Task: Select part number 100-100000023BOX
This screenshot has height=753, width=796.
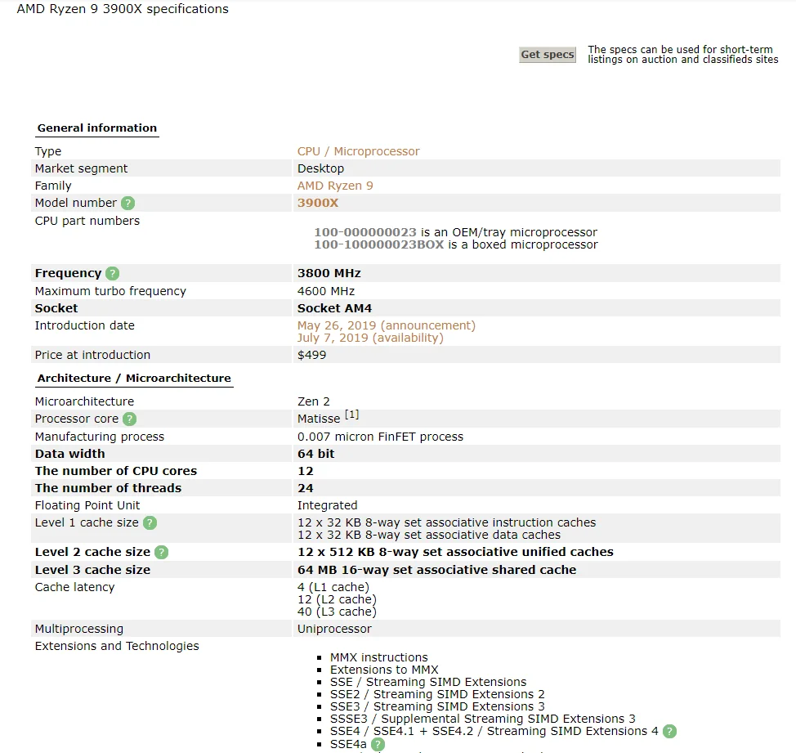Action: click(378, 244)
